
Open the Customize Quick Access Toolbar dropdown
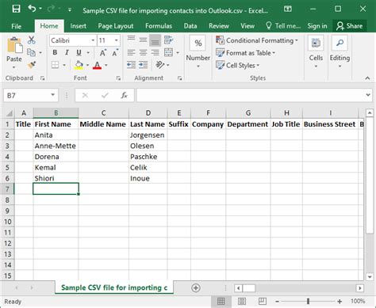[x=70, y=10]
